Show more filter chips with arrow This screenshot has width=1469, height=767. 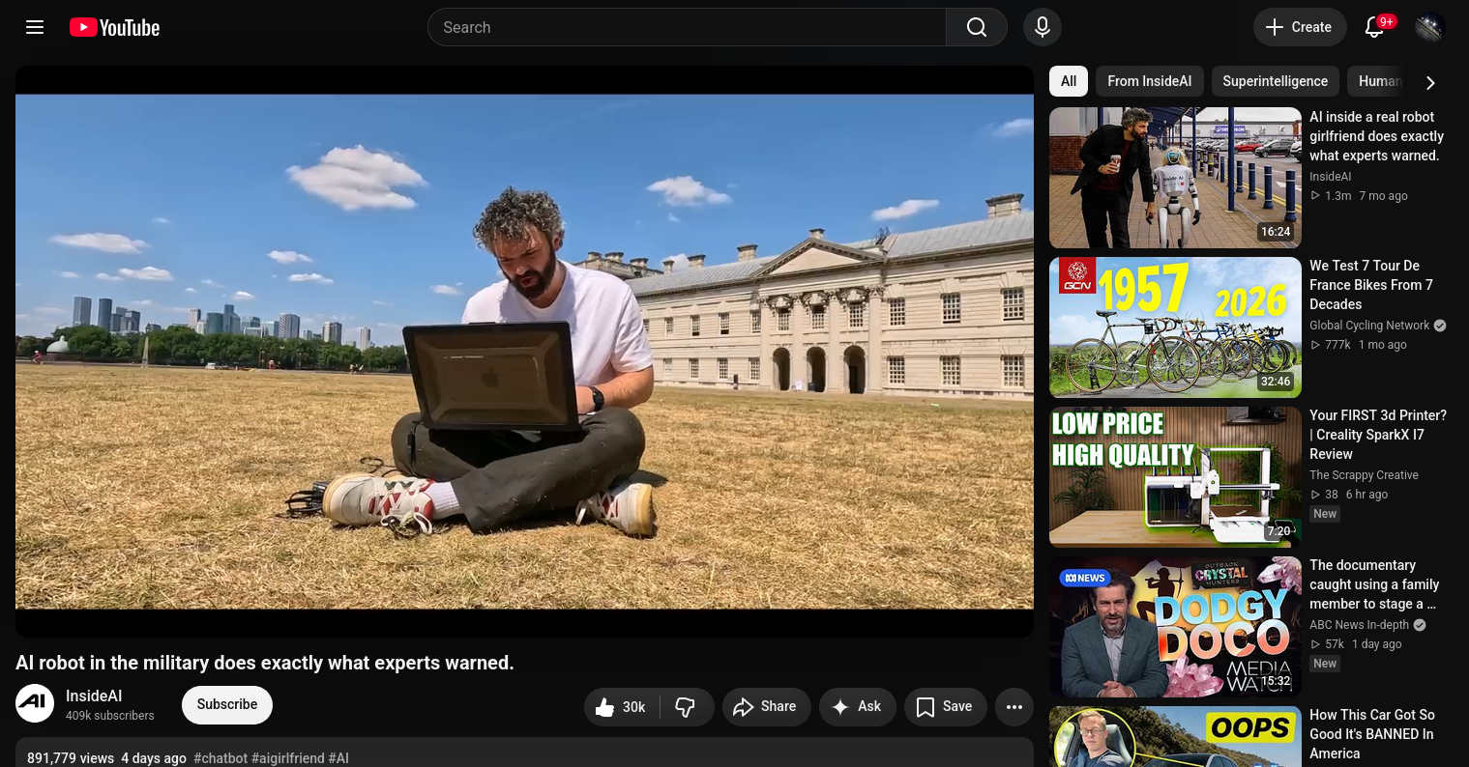click(x=1430, y=82)
